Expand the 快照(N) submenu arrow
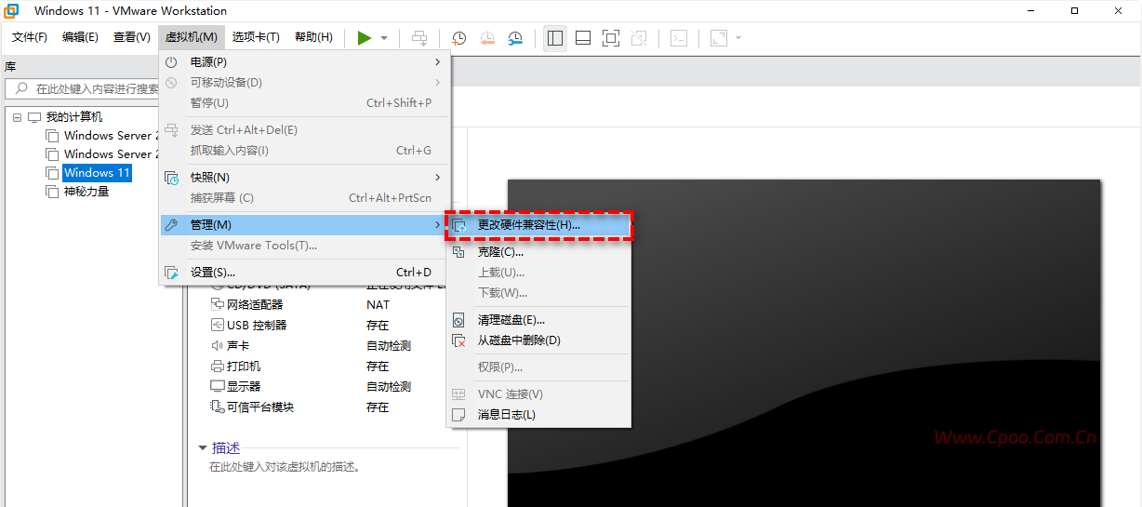Viewport: 1142px width, 507px height. [437, 178]
